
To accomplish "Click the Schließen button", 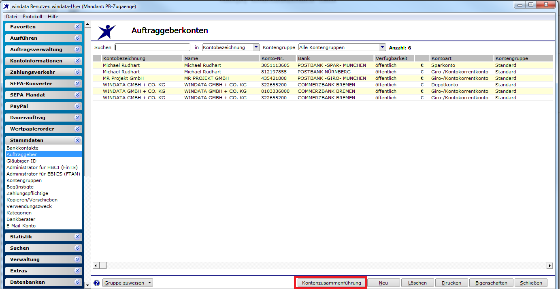I will pyautogui.click(x=531, y=283).
